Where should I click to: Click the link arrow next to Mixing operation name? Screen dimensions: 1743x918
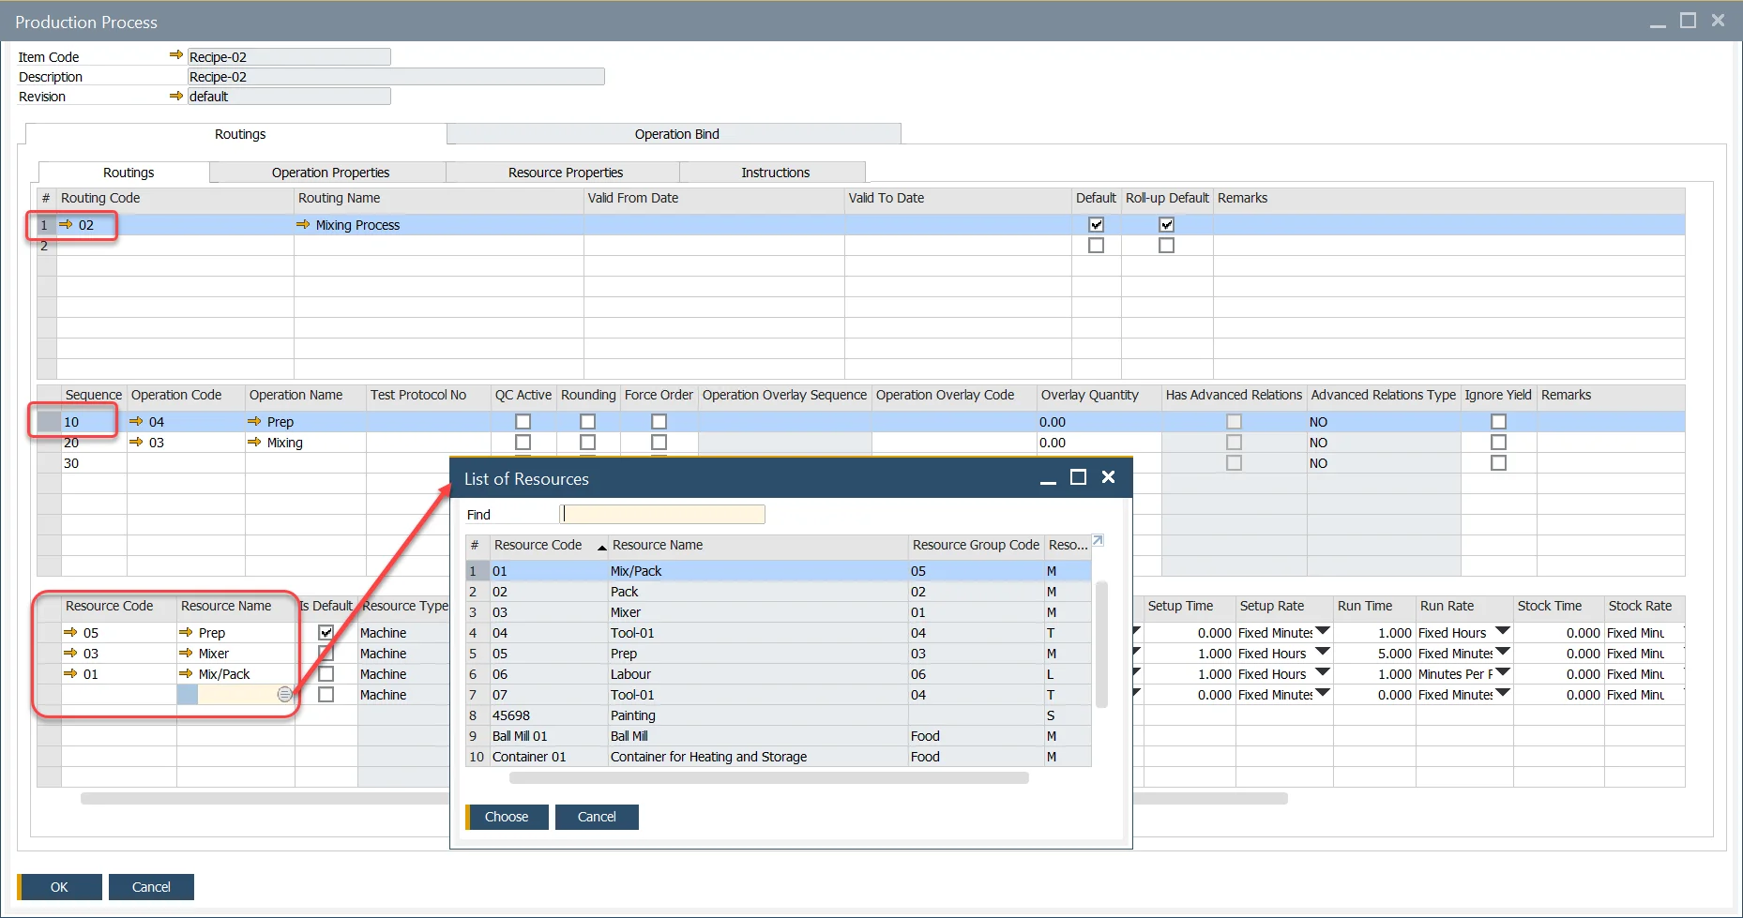[x=254, y=443]
